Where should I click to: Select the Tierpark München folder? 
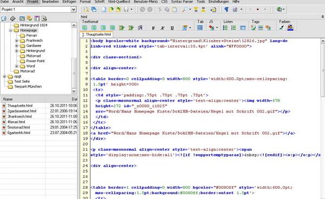pyautogui.click(x=28, y=87)
